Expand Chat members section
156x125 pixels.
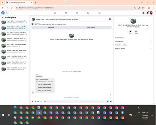point(133,41)
